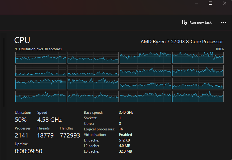Viewport: 232px width, 160px height.
Task: Click the base speed value 3.40 GHz
Action: [x=126, y=113]
